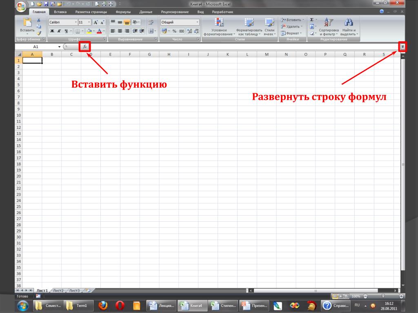Click the Wrap Text icon
Image resolution: width=418 pixels, height=313 pixels.
click(x=151, y=22)
